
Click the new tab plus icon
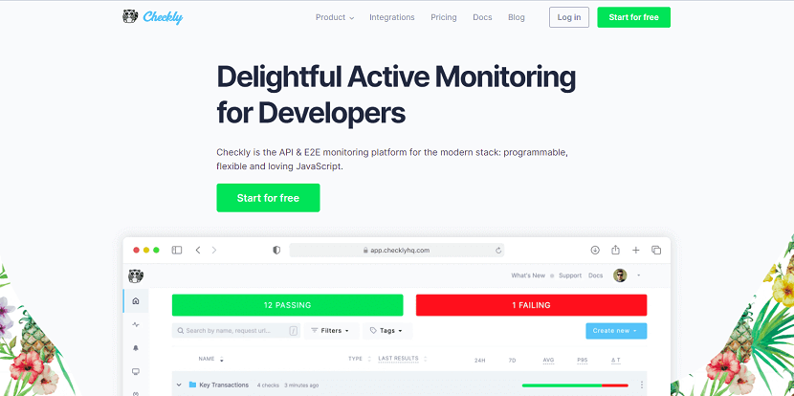point(636,251)
